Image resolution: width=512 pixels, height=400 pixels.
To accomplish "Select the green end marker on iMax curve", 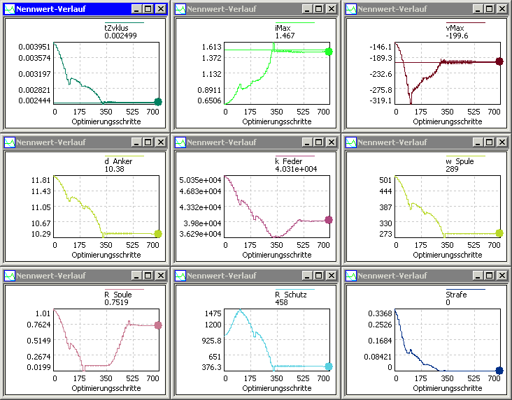I will tap(329, 52).
